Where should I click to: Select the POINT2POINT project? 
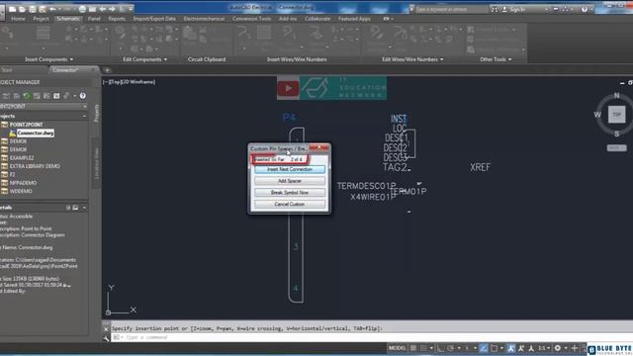coord(26,125)
